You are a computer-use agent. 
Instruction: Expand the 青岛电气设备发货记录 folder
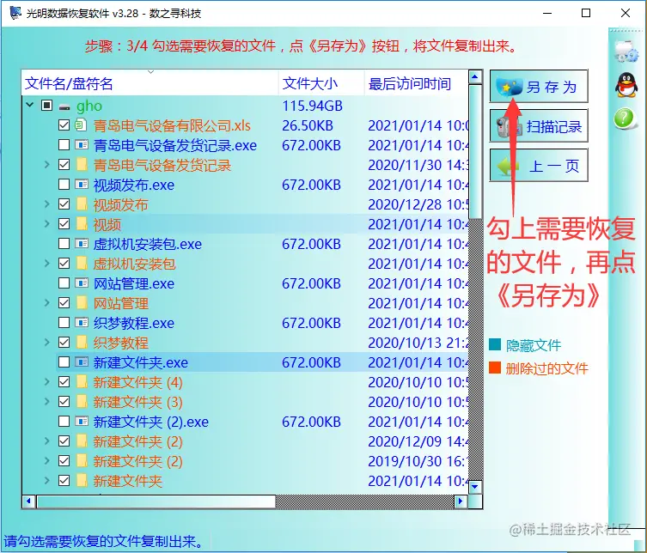[x=47, y=165]
